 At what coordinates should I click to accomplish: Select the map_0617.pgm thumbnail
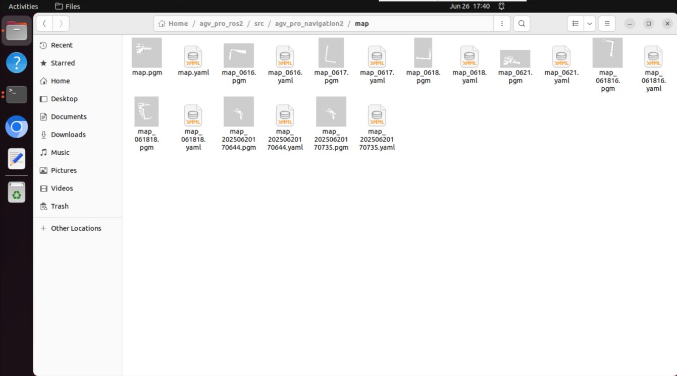[x=331, y=52]
